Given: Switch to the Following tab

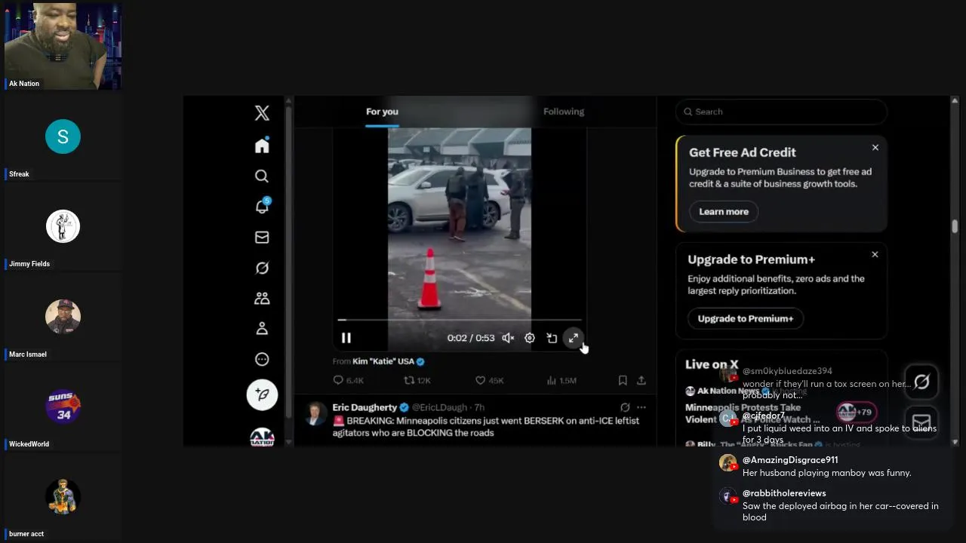Looking at the screenshot, I should click(x=564, y=112).
